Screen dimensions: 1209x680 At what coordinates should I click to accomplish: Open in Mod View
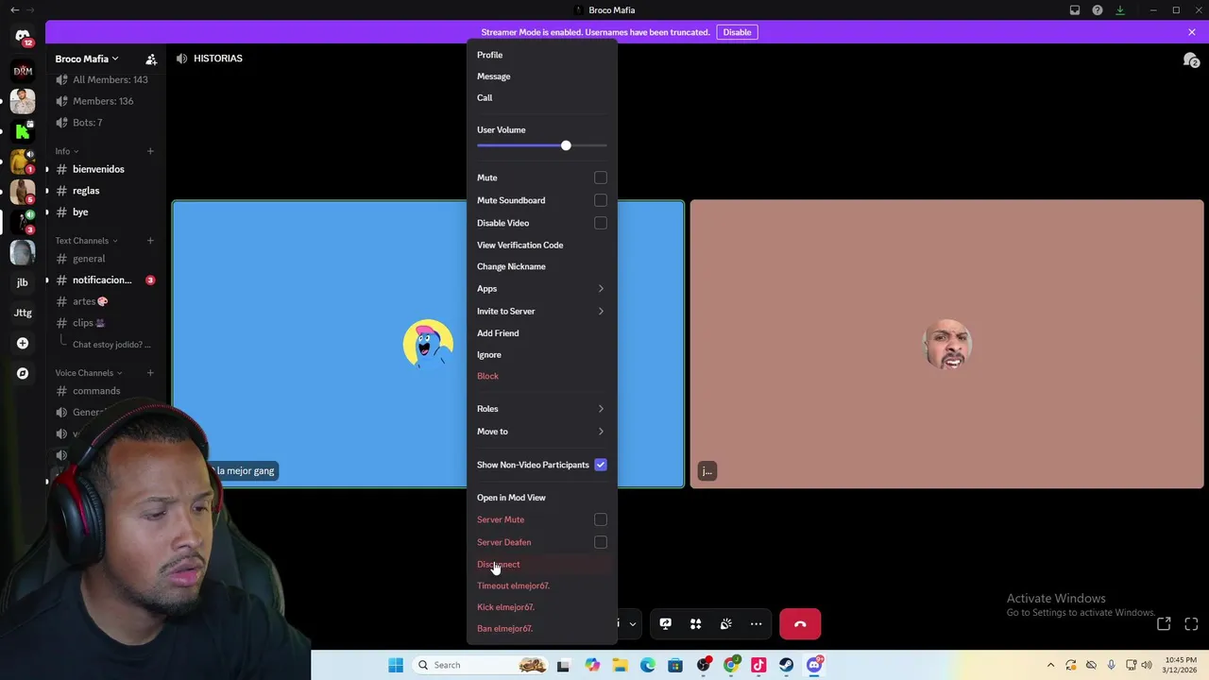(x=541, y=498)
